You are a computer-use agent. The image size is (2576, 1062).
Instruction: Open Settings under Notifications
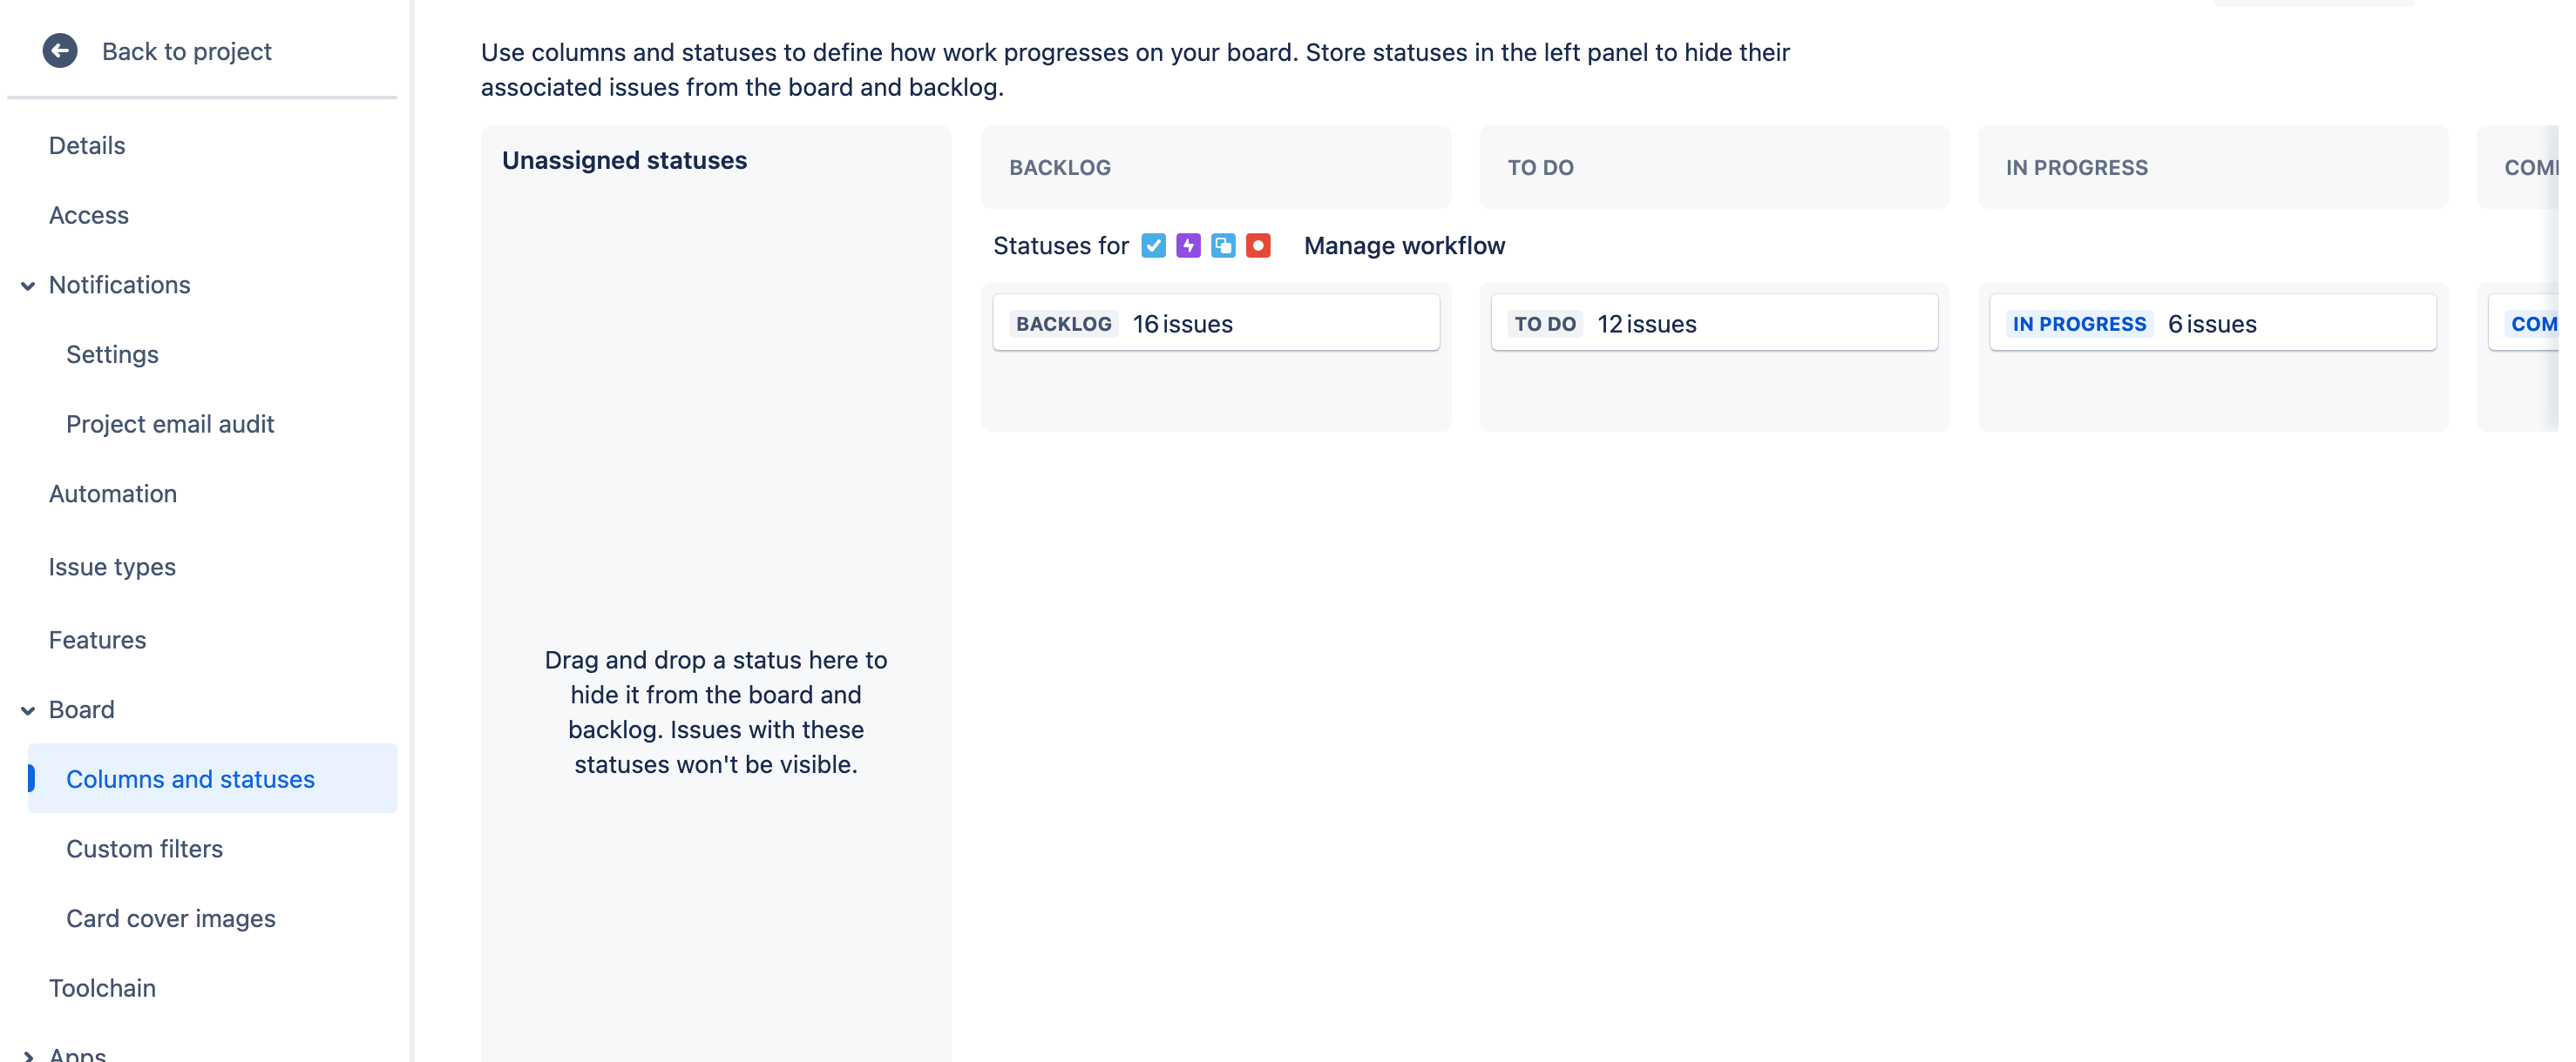click(x=112, y=353)
